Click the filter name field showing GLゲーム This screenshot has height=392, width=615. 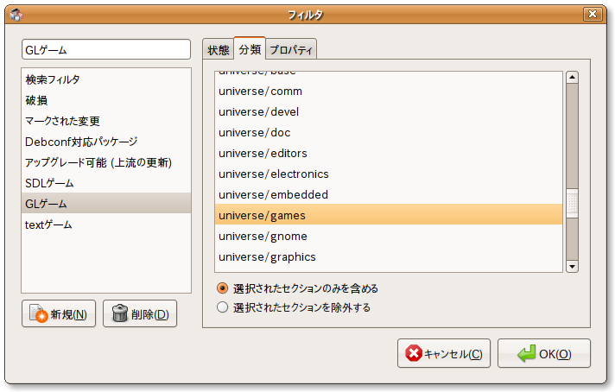pyautogui.click(x=106, y=49)
